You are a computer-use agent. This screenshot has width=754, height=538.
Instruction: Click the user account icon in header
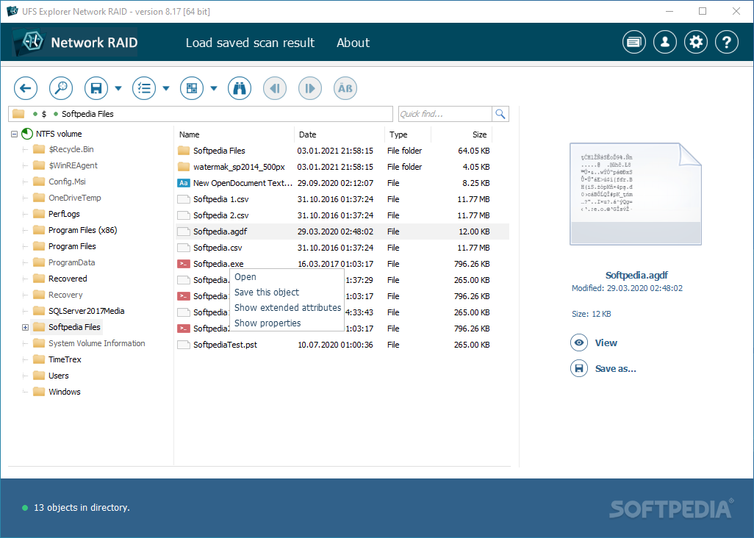665,43
